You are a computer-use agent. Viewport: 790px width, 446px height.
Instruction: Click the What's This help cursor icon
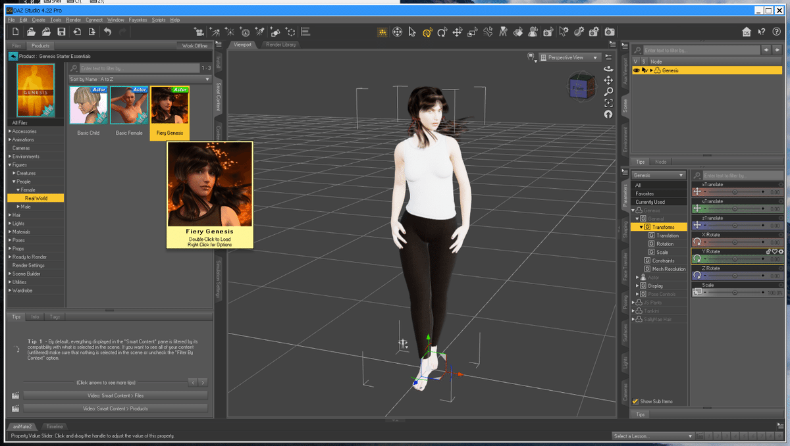coord(761,32)
